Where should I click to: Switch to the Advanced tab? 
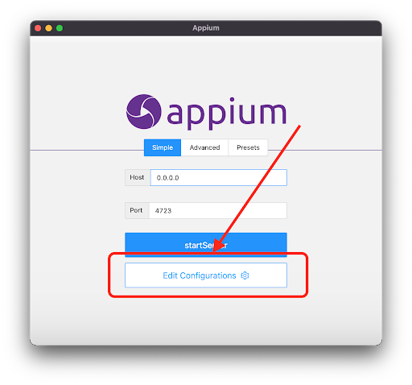204,147
